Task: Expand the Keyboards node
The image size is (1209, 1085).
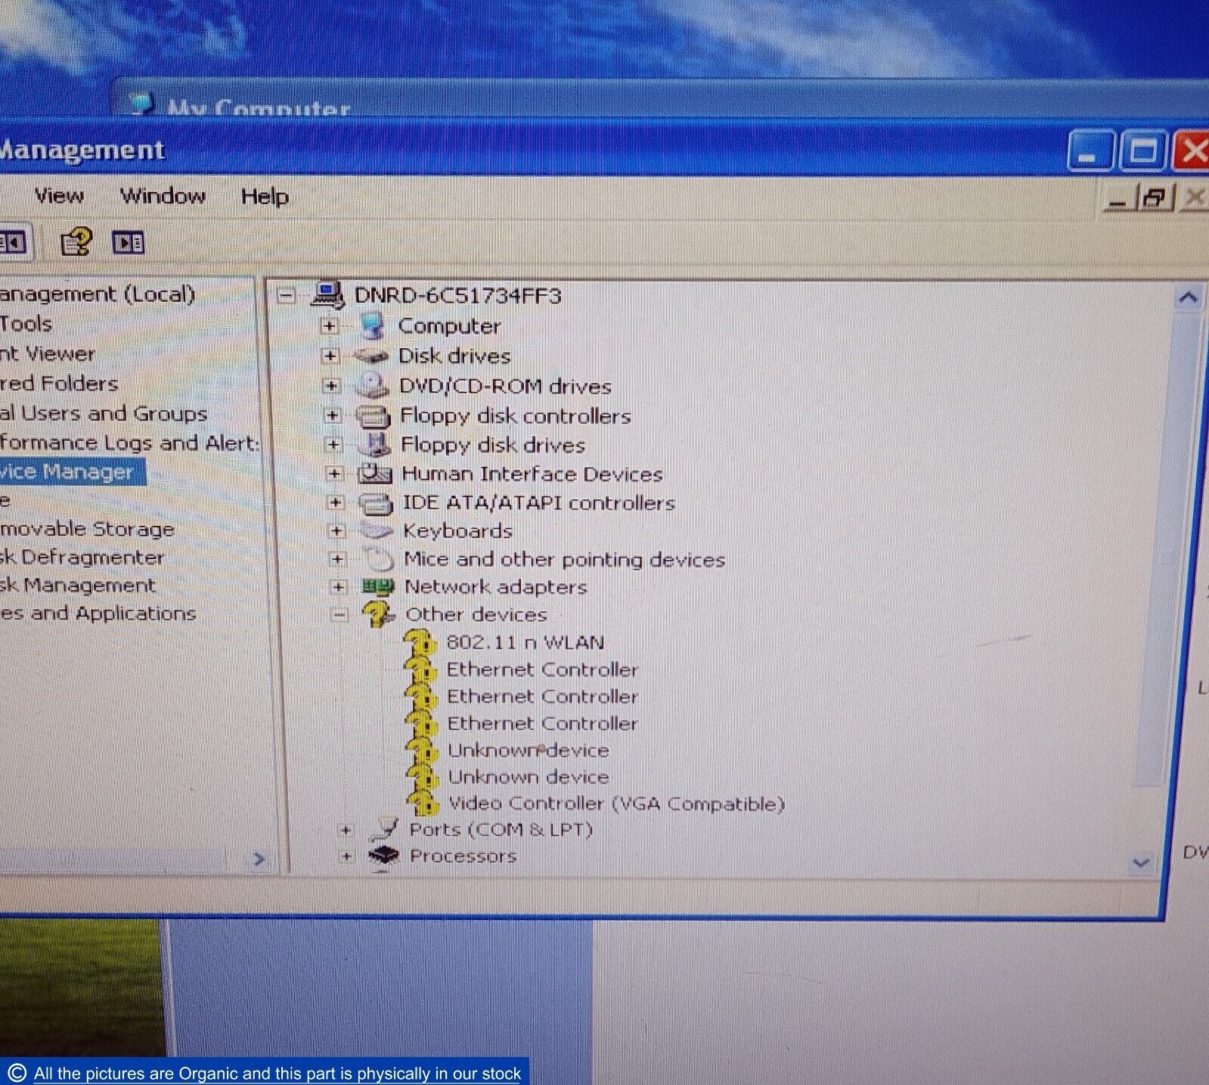Action: click(336, 531)
